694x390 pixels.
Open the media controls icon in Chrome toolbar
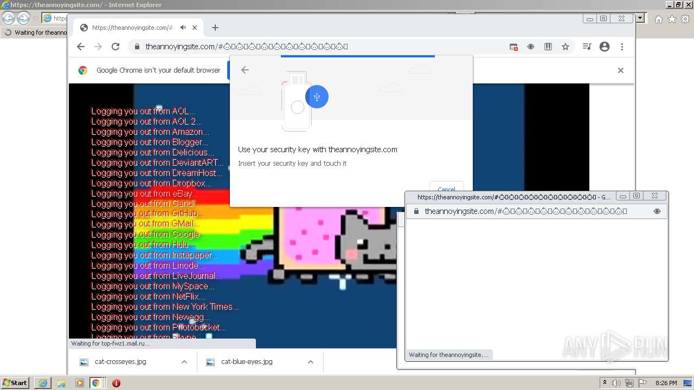[587, 47]
